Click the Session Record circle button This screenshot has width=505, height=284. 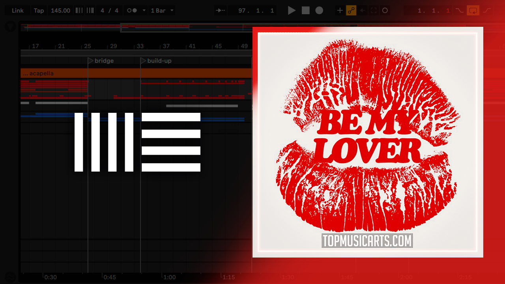[x=385, y=11]
